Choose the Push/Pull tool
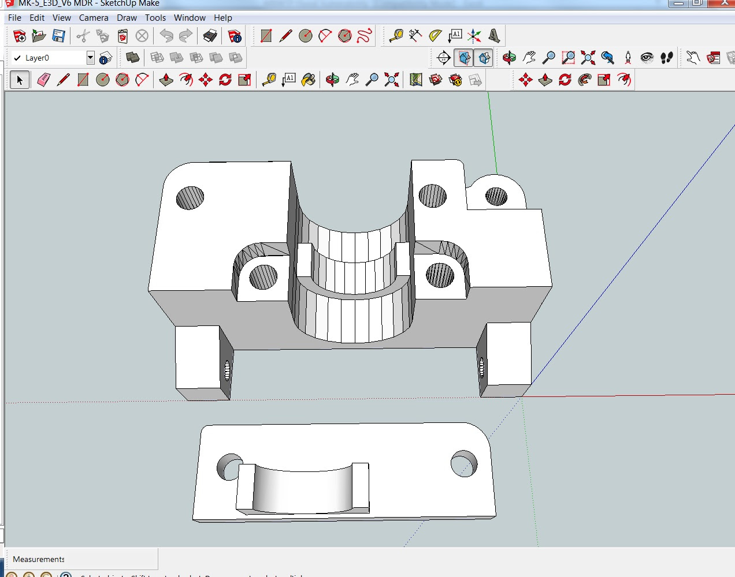Viewport: 735px width, 577px height. pyautogui.click(x=166, y=80)
